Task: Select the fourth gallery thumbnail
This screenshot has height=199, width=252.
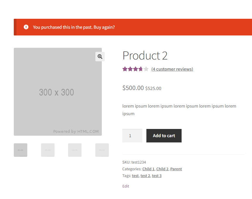Action: tap(102, 150)
